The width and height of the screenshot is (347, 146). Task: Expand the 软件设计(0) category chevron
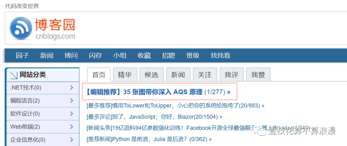(x=71, y=114)
